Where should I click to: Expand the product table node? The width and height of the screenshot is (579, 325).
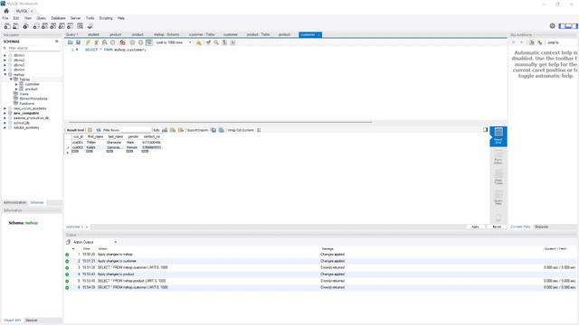(x=16, y=88)
